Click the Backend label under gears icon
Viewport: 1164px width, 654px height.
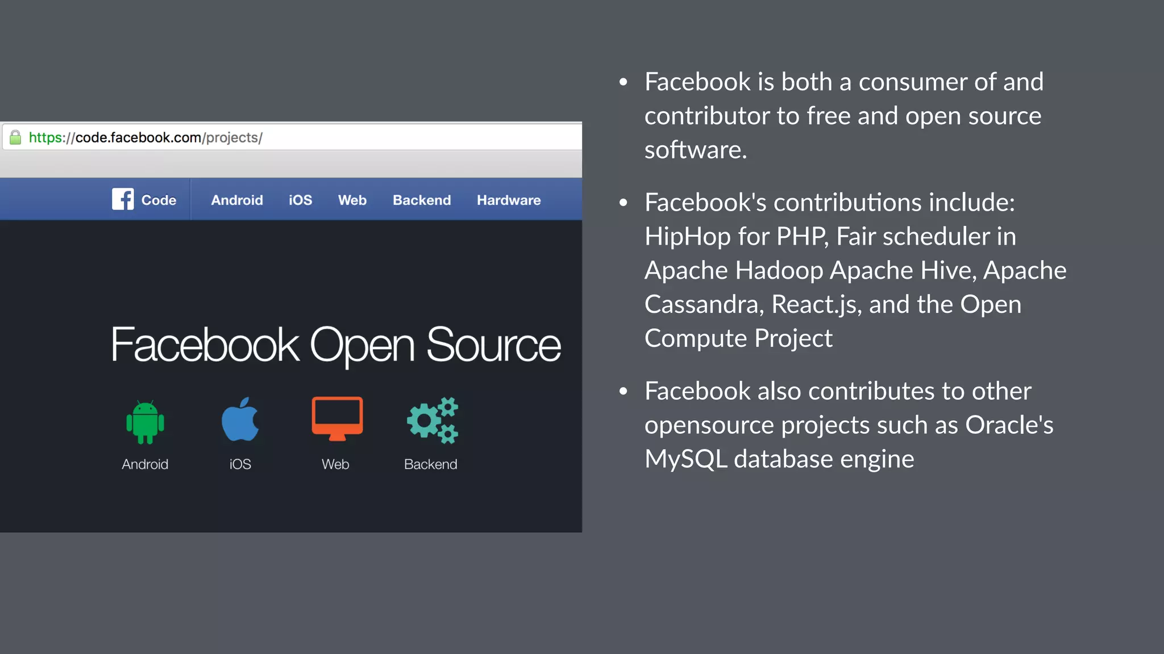pos(430,464)
